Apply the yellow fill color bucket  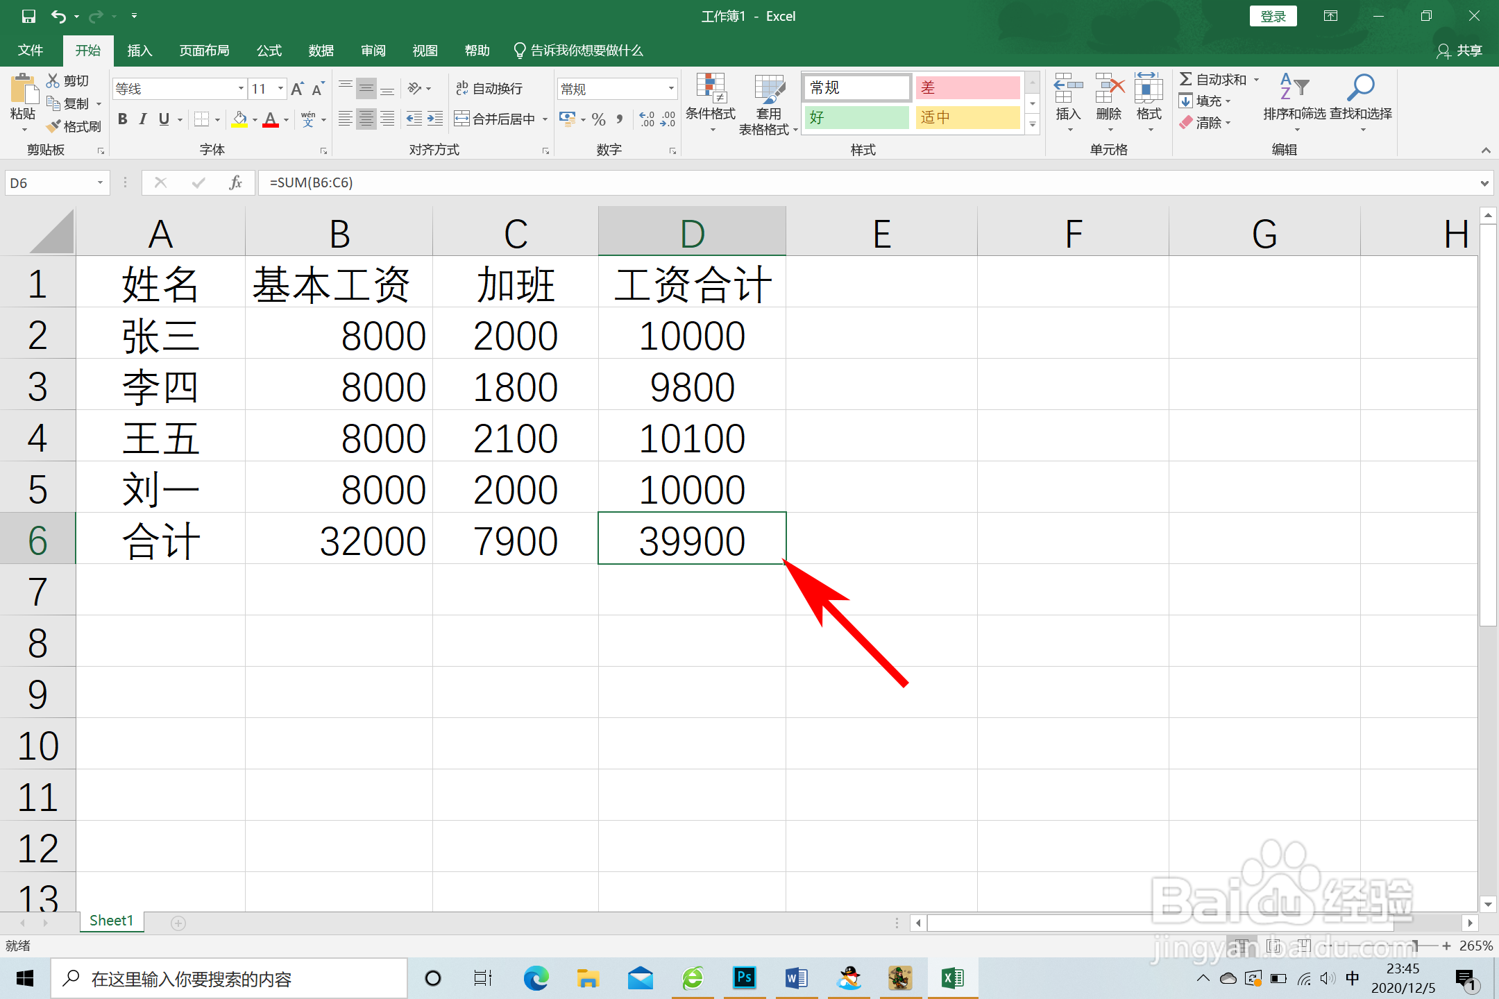pyautogui.click(x=239, y=119)
